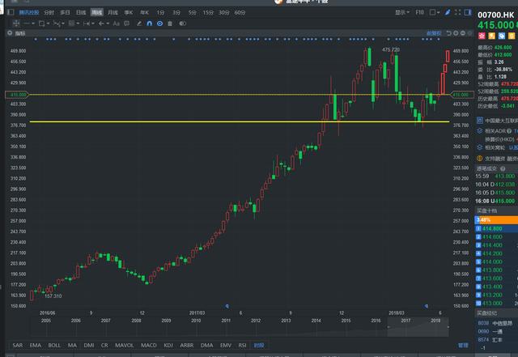Select the RSI indicator
The height and width of the screenshot is (357, 518).
coord(242,345)
